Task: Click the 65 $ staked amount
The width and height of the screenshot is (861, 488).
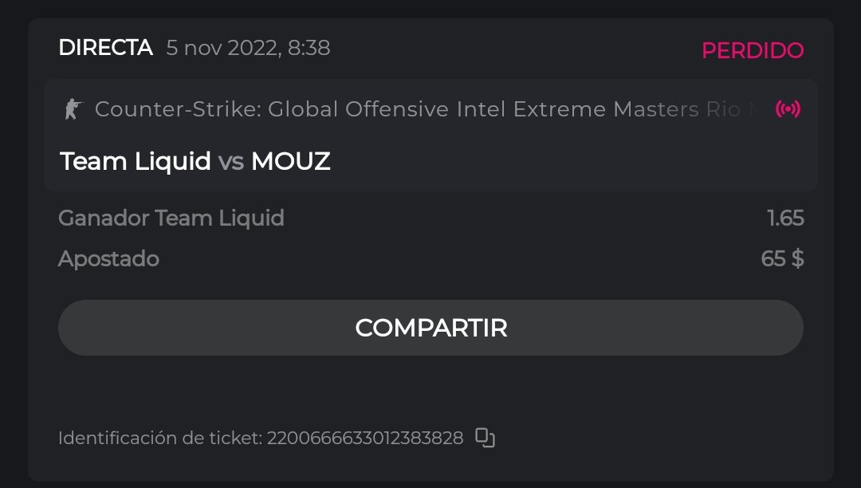Action: pyautogui.click(x=782, y=259)
